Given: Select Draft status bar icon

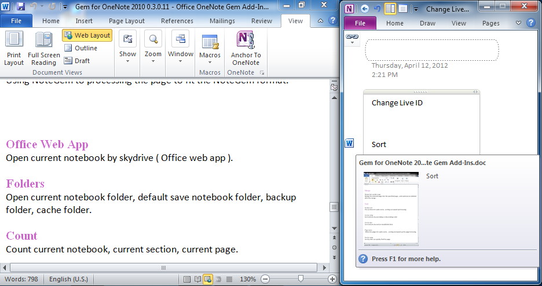Looking at the screenshot, I should 229,279.
